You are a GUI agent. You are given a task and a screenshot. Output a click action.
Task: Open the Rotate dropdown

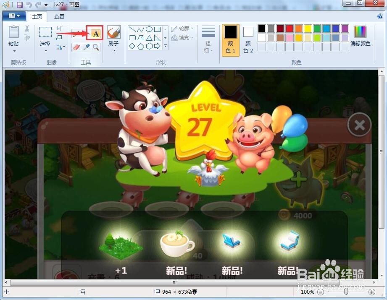(61, 47)
